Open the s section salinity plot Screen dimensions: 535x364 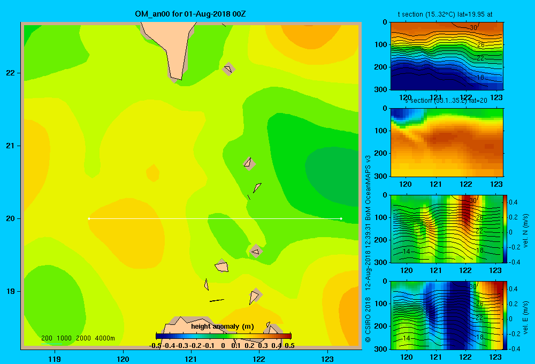coord(447,142)
